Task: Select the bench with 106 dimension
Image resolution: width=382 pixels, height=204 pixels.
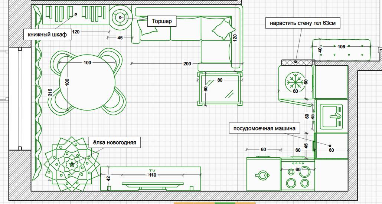Action: [x=341, y=50]
